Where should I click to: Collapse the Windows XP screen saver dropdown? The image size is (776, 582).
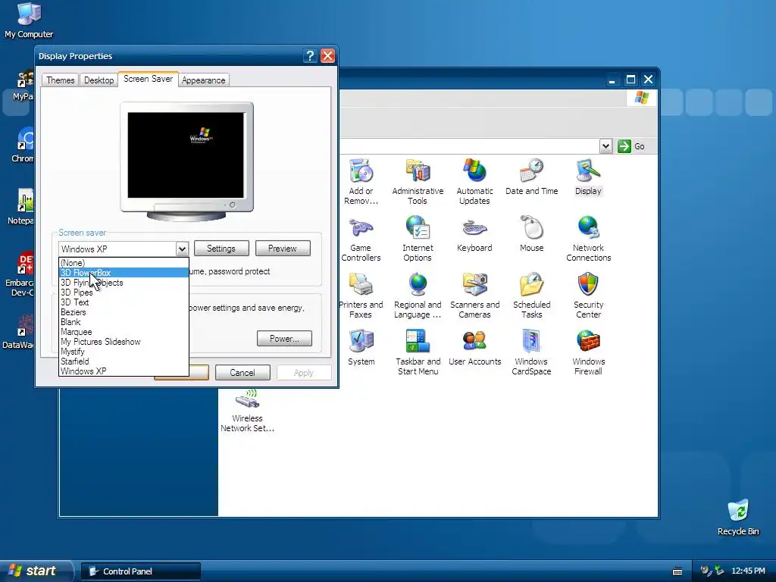(x=182, y=249)
